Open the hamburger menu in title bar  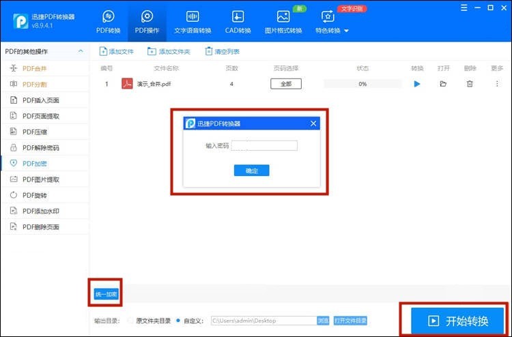coord(464,8)
